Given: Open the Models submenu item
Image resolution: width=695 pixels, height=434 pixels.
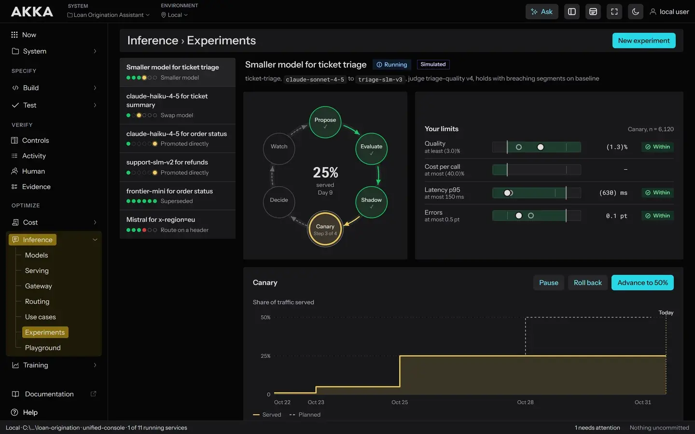Looking at the screenshot, I should point(37,255).
